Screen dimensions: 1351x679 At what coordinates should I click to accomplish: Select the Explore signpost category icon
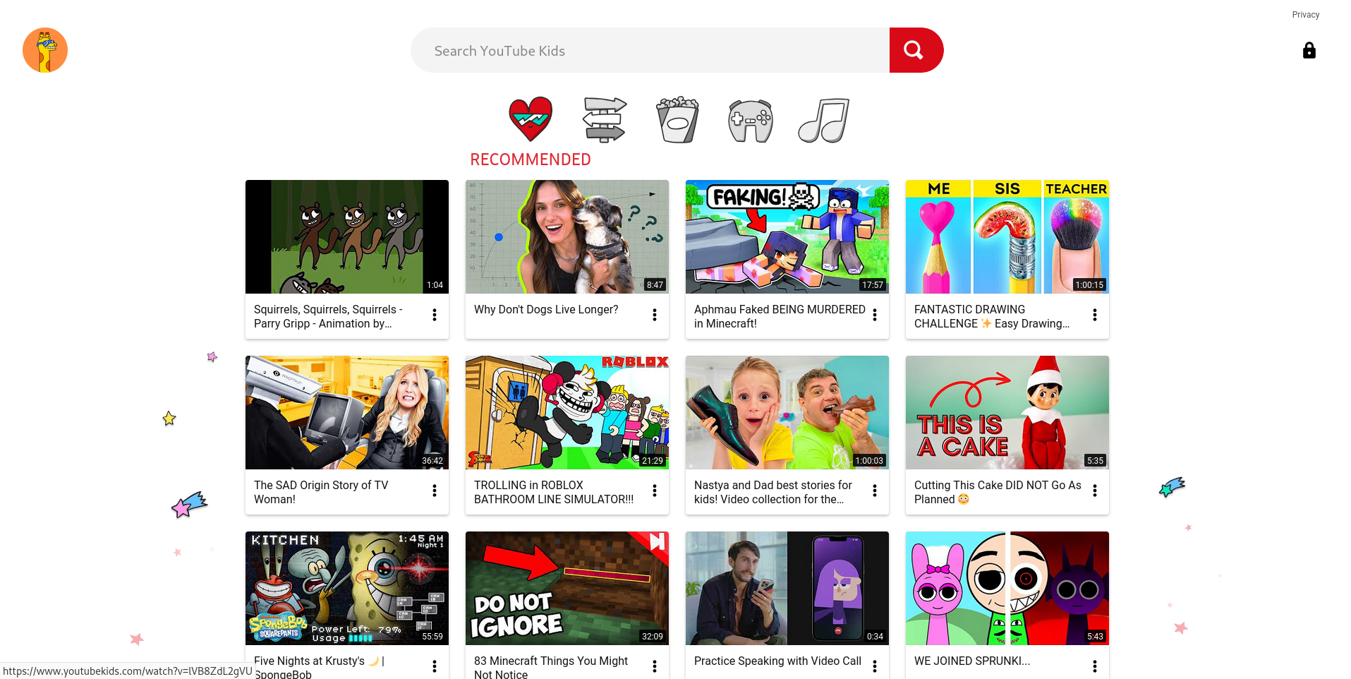click(605, 119)
